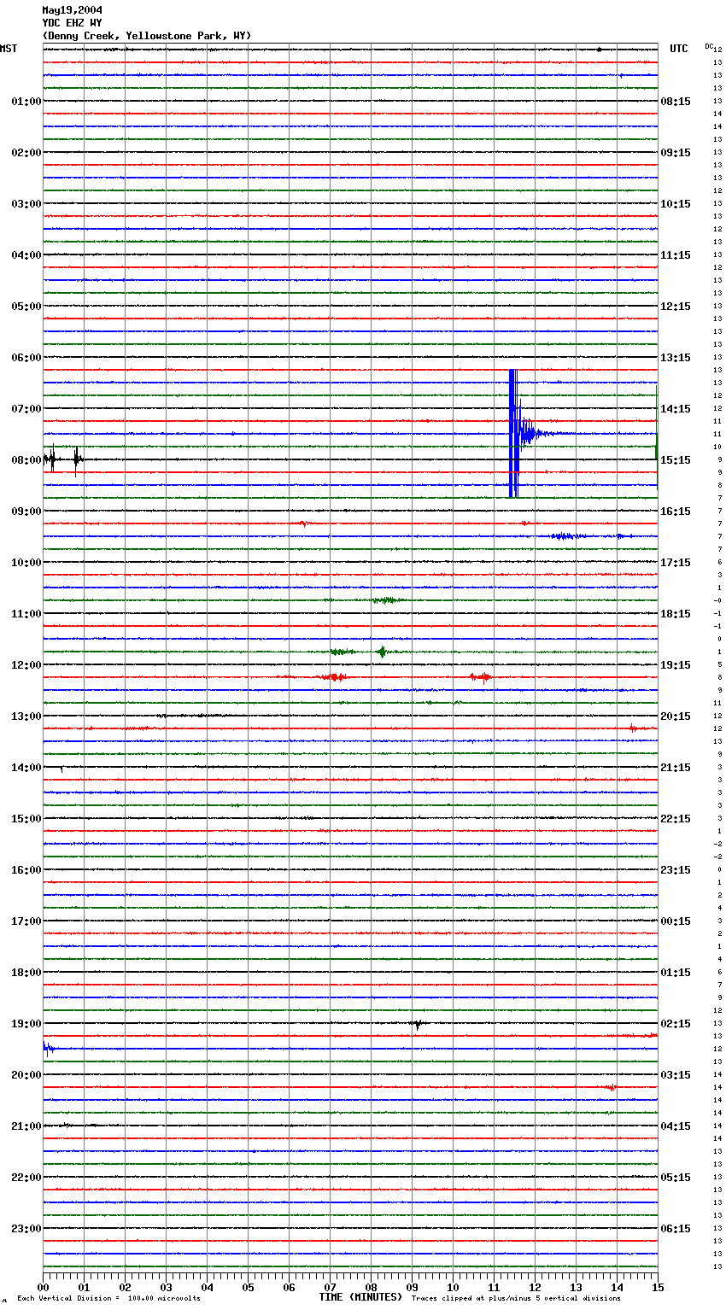Click the red event near minute 7 on 12:15 trace

tap(334, 677)
